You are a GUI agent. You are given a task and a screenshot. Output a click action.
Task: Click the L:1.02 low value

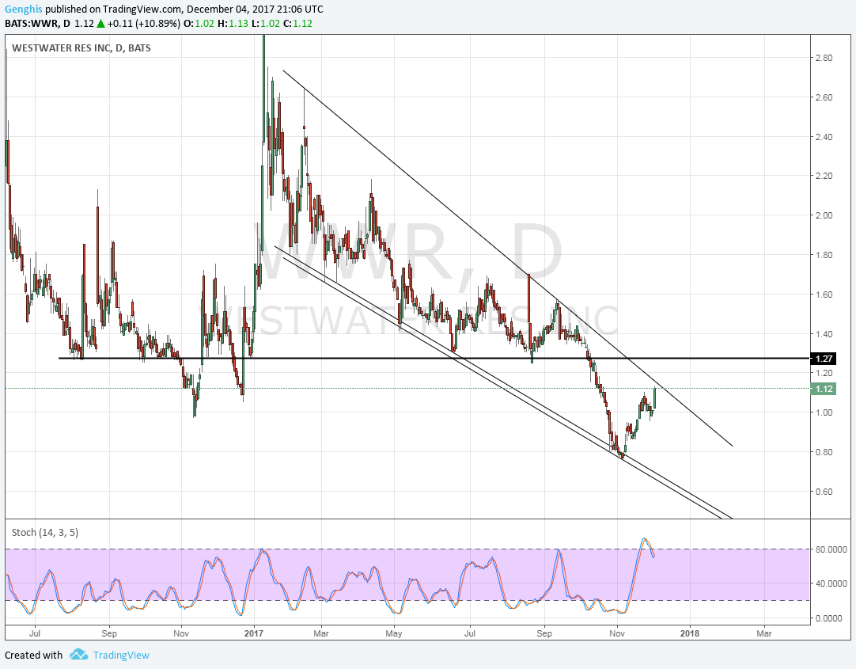[266, 24]
